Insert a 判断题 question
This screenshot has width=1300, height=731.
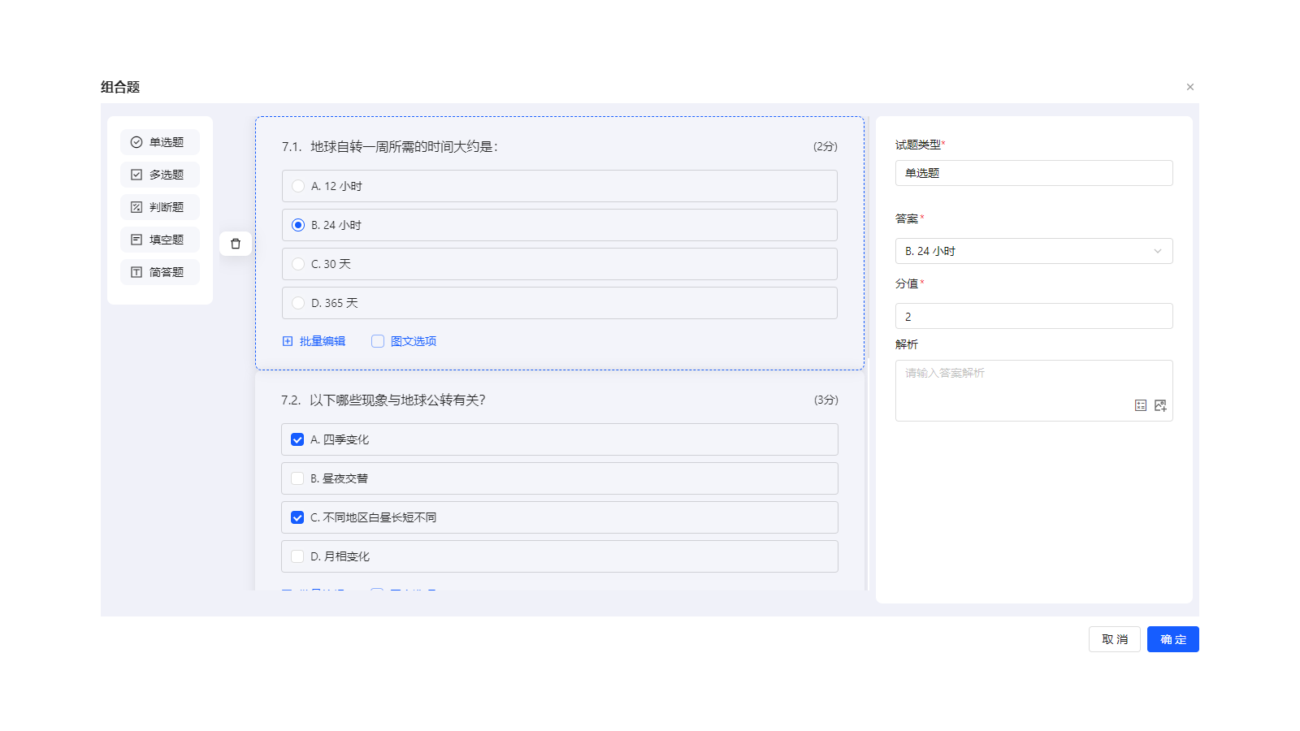click(x=159, y=206)
